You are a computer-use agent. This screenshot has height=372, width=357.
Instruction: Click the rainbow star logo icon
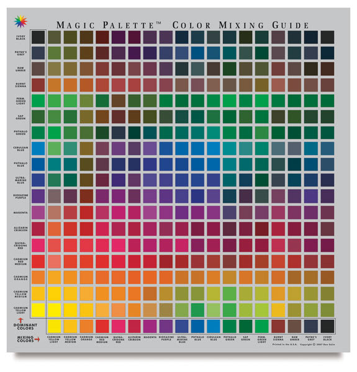click(20, 22)
